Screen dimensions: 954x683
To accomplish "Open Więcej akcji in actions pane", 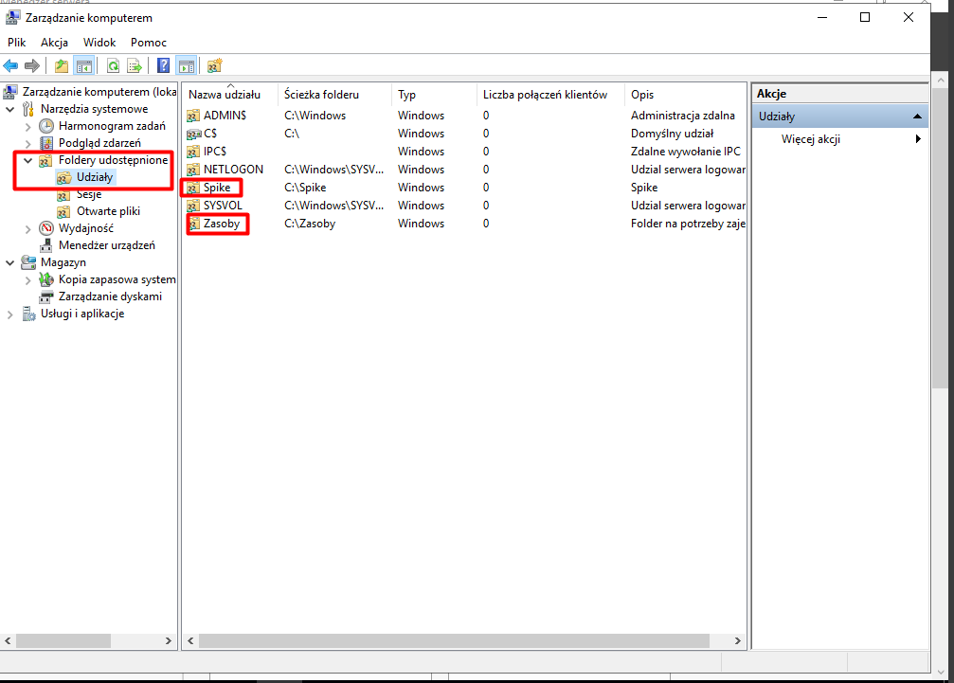I will (x=810, y=139).
